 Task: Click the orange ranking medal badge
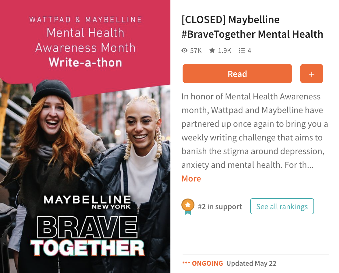[x=188, y=206]
